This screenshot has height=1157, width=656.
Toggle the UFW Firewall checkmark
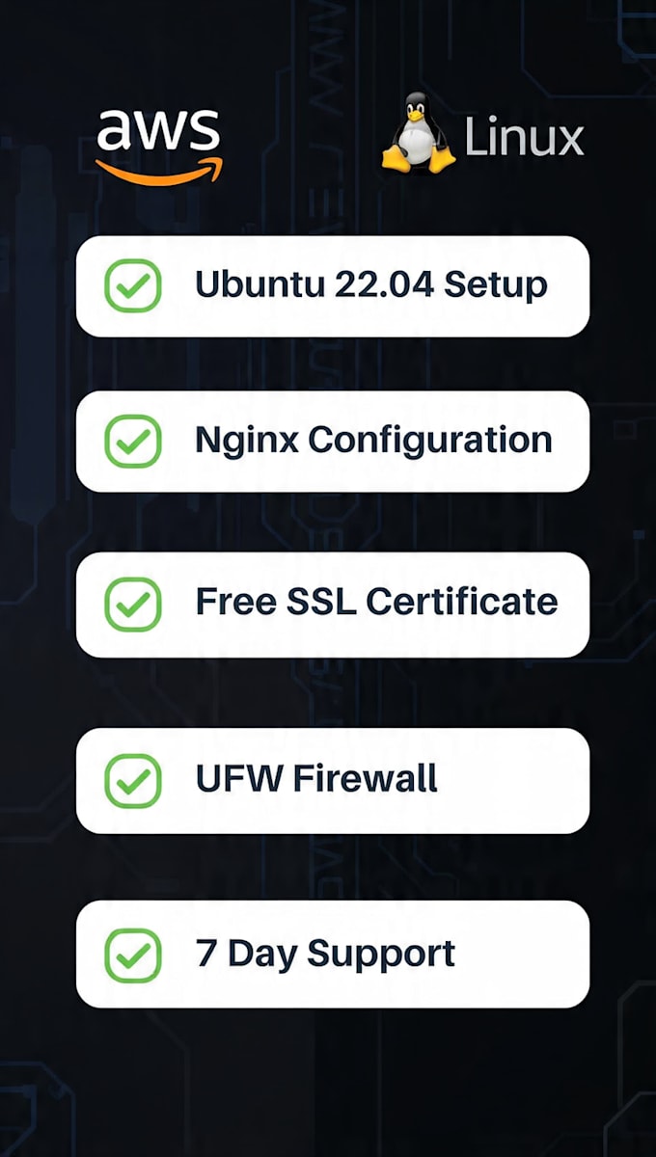(132, 781)
